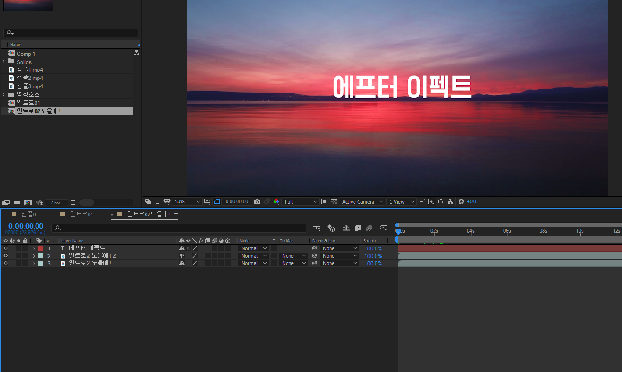622x372 pixels.
Task: Open TrkMat dropdown for layer 2
Action: coord(293,256)
